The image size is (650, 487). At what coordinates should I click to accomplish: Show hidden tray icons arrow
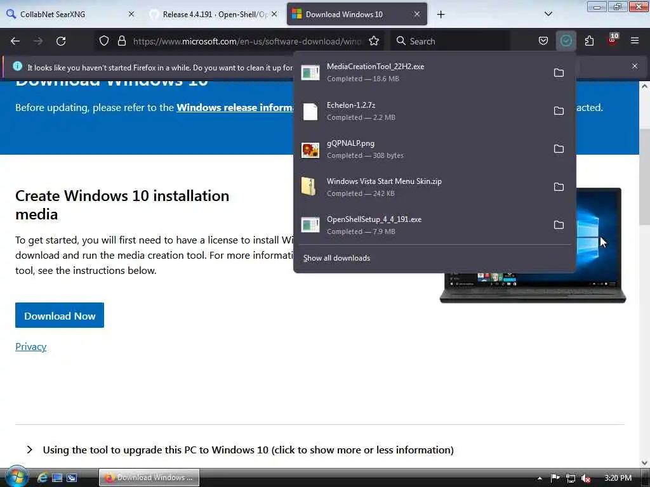click(x=540, y=478)
